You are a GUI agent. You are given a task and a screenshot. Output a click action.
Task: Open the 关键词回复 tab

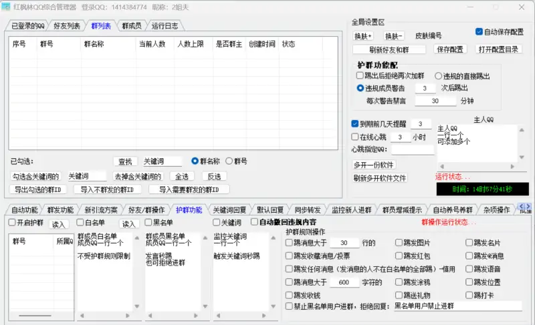click(x=229, y=210)
